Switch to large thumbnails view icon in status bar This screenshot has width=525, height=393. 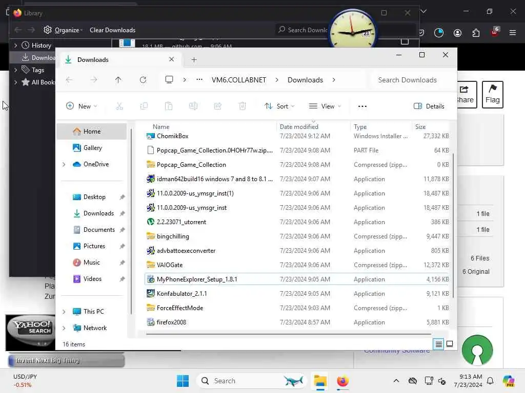coord(450,344)
